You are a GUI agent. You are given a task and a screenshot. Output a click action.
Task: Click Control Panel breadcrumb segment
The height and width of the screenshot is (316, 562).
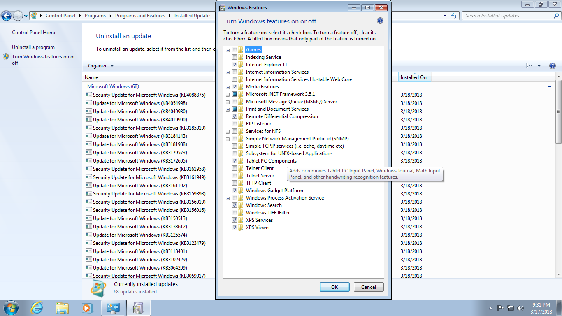pos(60,16)
